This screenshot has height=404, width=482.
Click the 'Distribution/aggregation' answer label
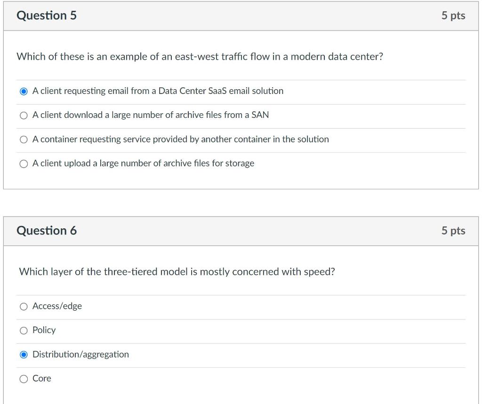[80, 354]
